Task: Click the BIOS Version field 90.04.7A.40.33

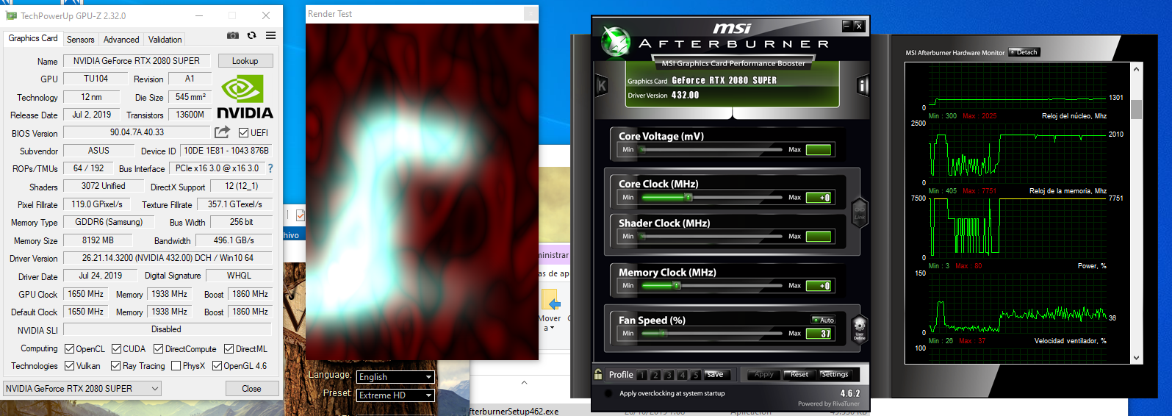Action: point(137,133)
